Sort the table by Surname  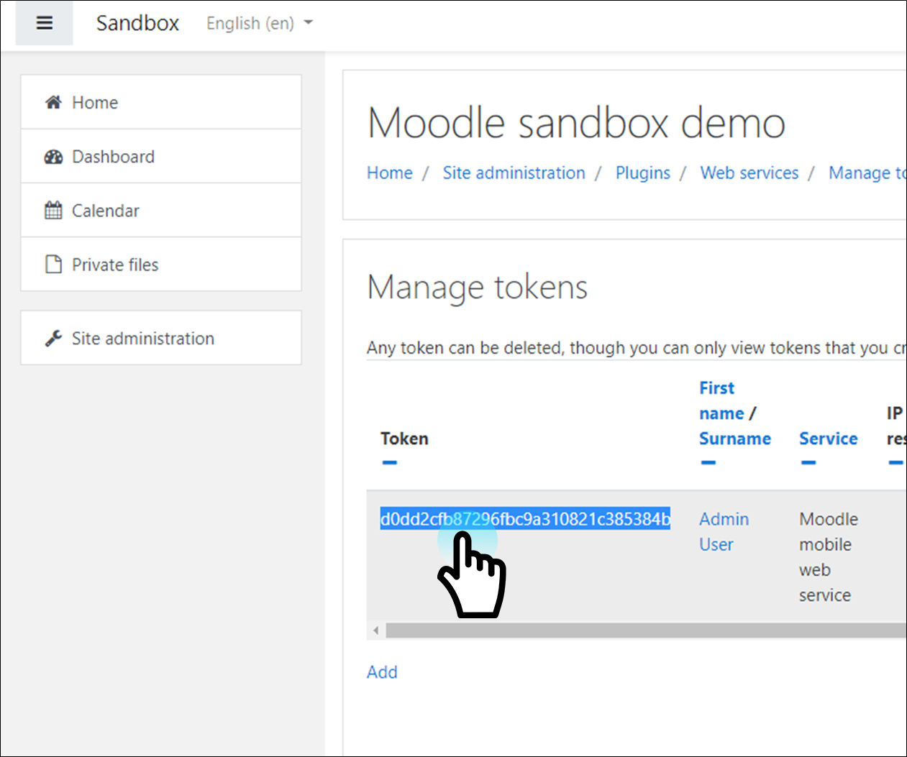pyautogui.click(x=734, y=439)
